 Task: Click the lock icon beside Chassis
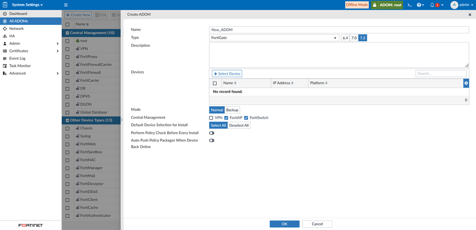point(77,128)
